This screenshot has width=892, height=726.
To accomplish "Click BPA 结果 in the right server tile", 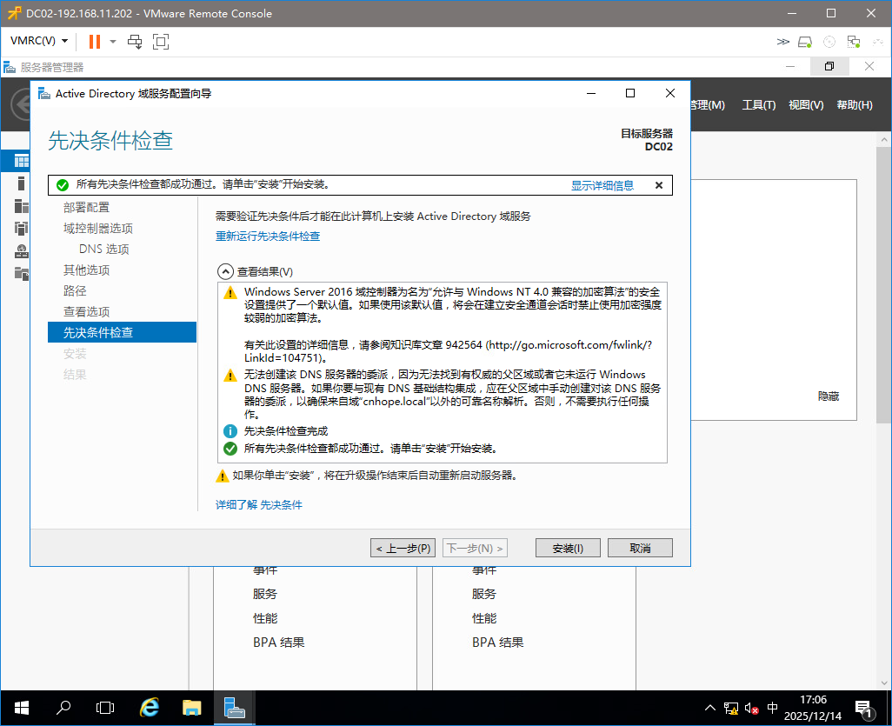I will pos(498,643).
